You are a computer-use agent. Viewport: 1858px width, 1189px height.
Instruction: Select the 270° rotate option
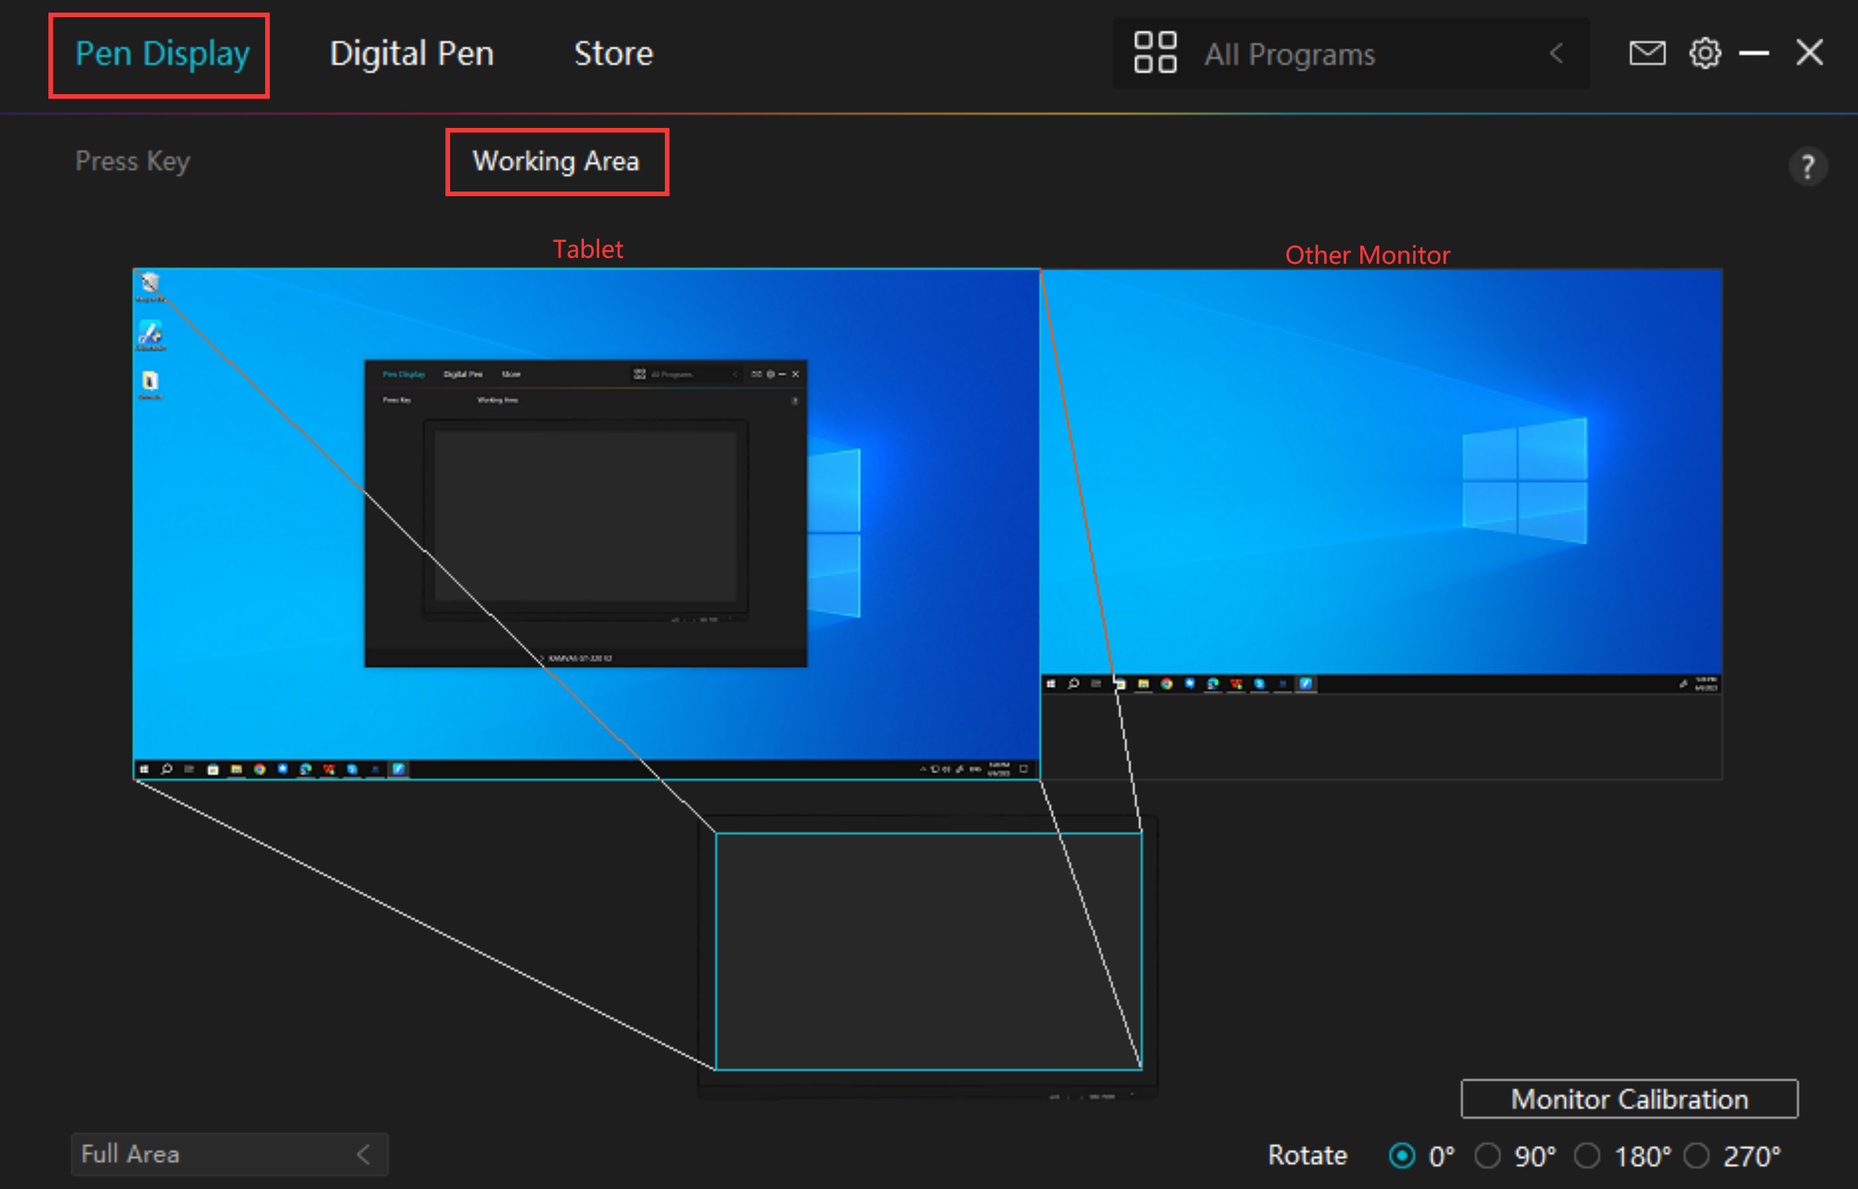[x=1696, y=1156]
